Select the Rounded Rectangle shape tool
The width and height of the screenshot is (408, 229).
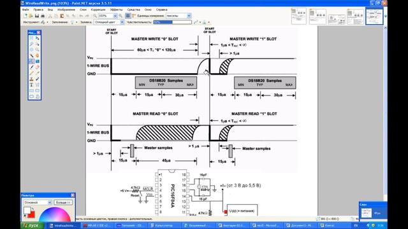38,90
